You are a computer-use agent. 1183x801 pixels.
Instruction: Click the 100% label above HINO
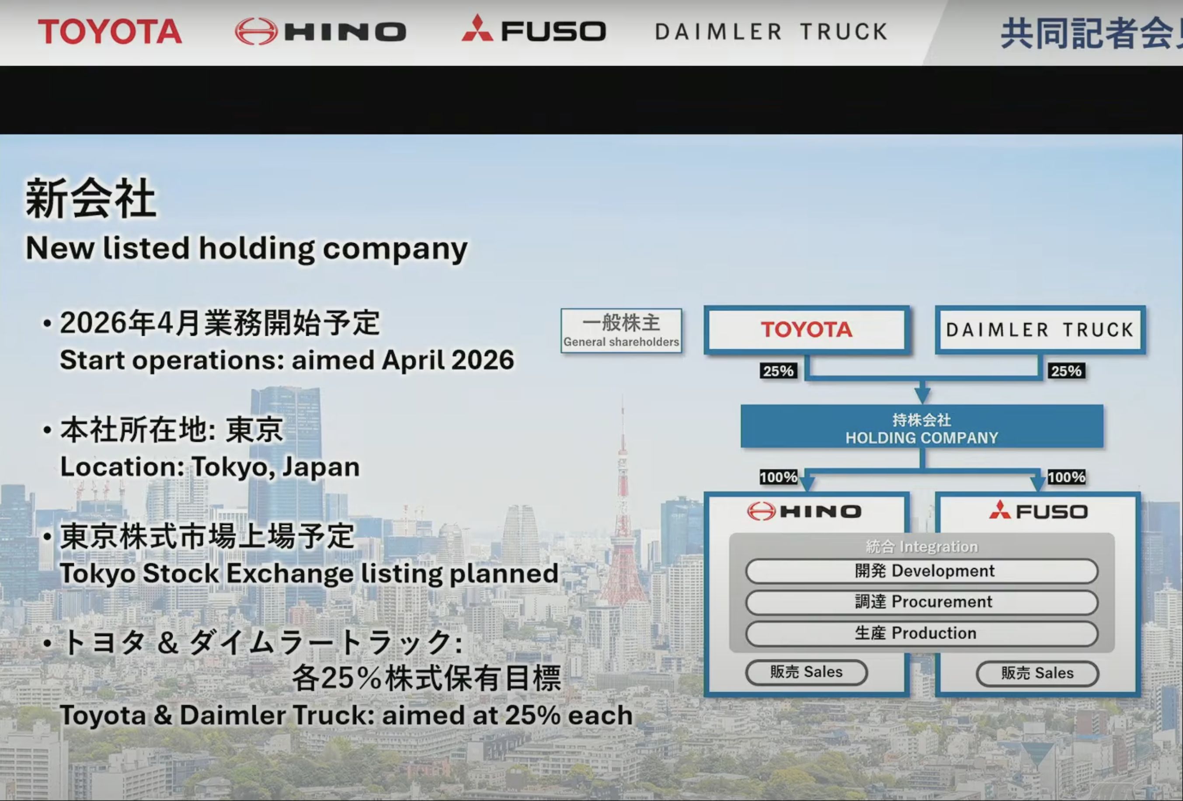point(778,477)
